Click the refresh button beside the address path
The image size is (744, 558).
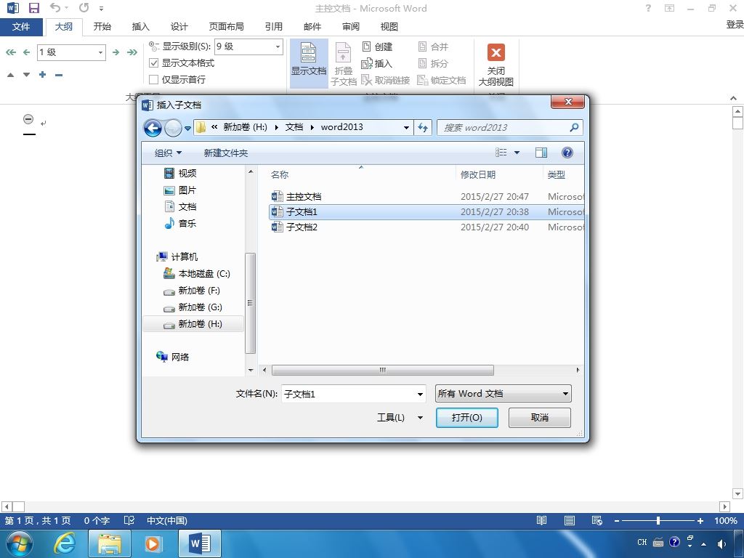pos(423,127)
